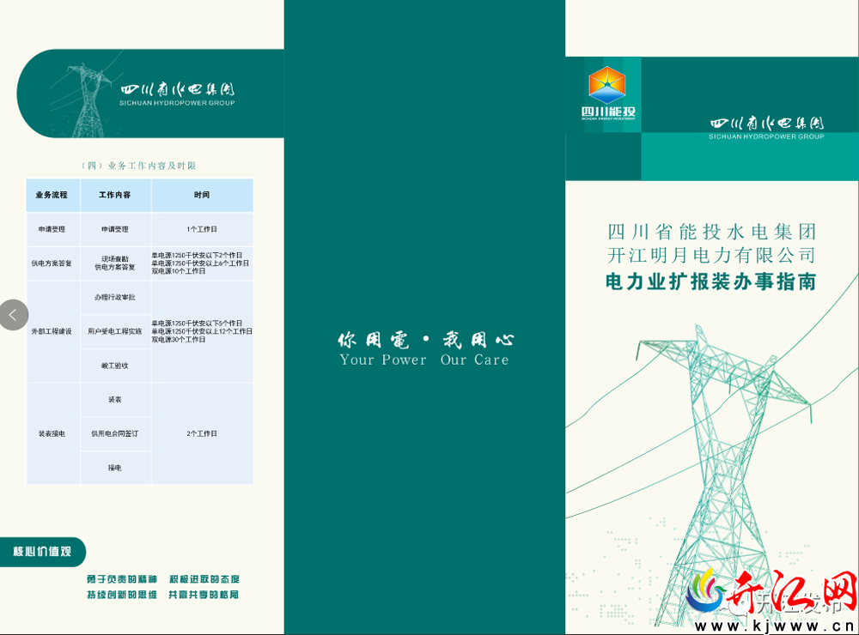
Task: Select the table header '业务流程'
Action: click(x=52, y=195)
